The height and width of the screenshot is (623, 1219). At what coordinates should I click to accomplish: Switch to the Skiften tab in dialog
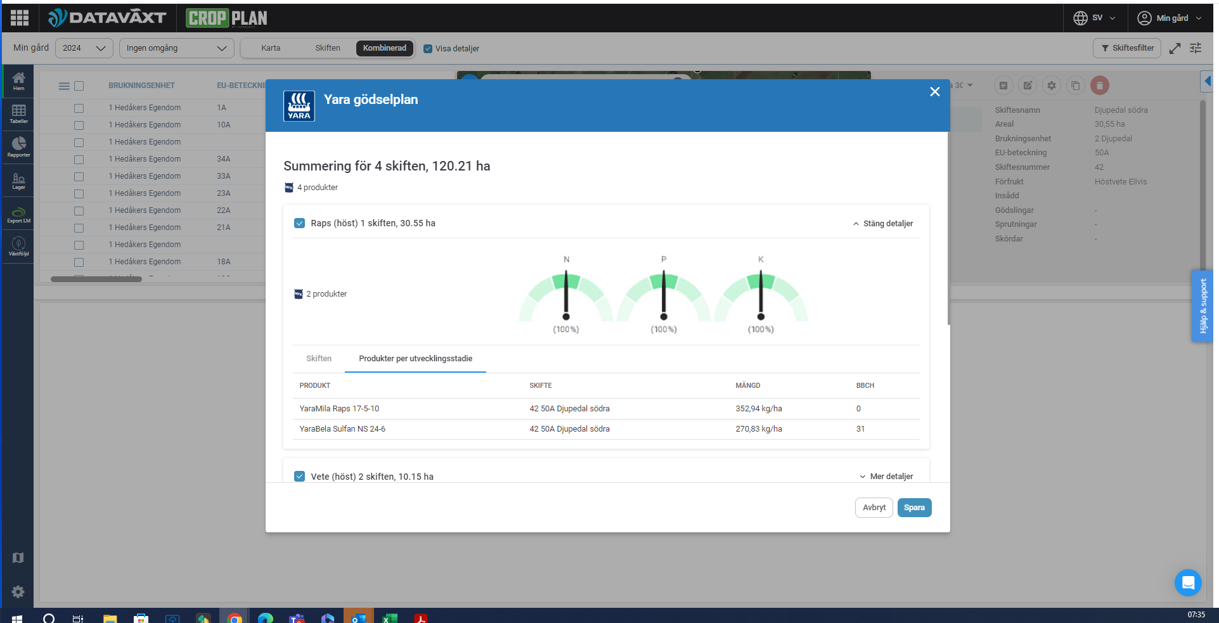click(319, 359)
